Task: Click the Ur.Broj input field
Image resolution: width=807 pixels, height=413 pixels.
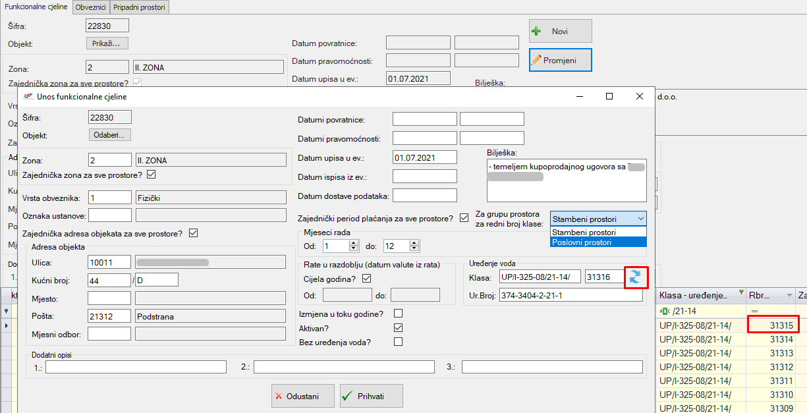Action: click(x=570, y=295)
